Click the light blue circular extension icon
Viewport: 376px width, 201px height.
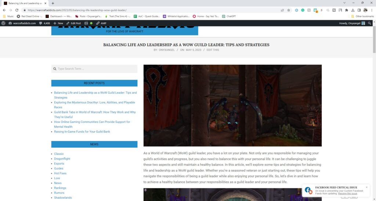tap(297, 10)
